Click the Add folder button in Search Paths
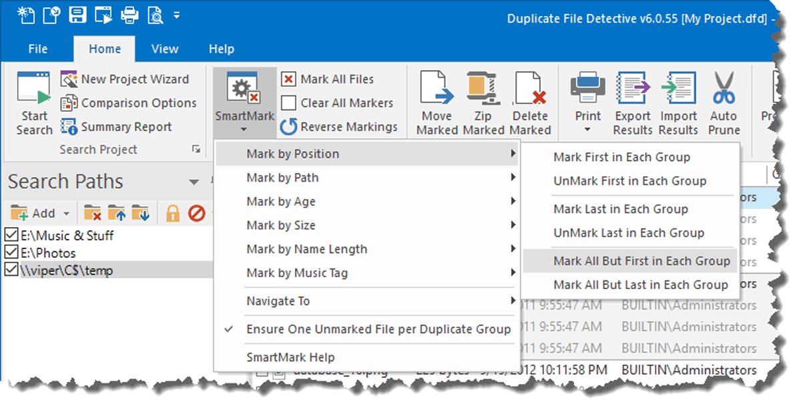This screenshot has width=801, height=408. click(x=33, y=214)
